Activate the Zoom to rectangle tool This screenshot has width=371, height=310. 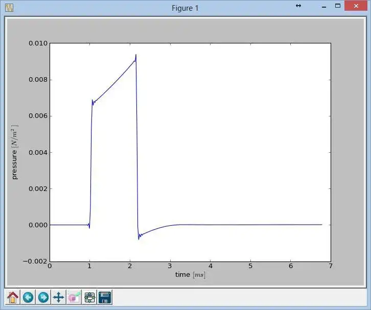(x=74, y=297)
